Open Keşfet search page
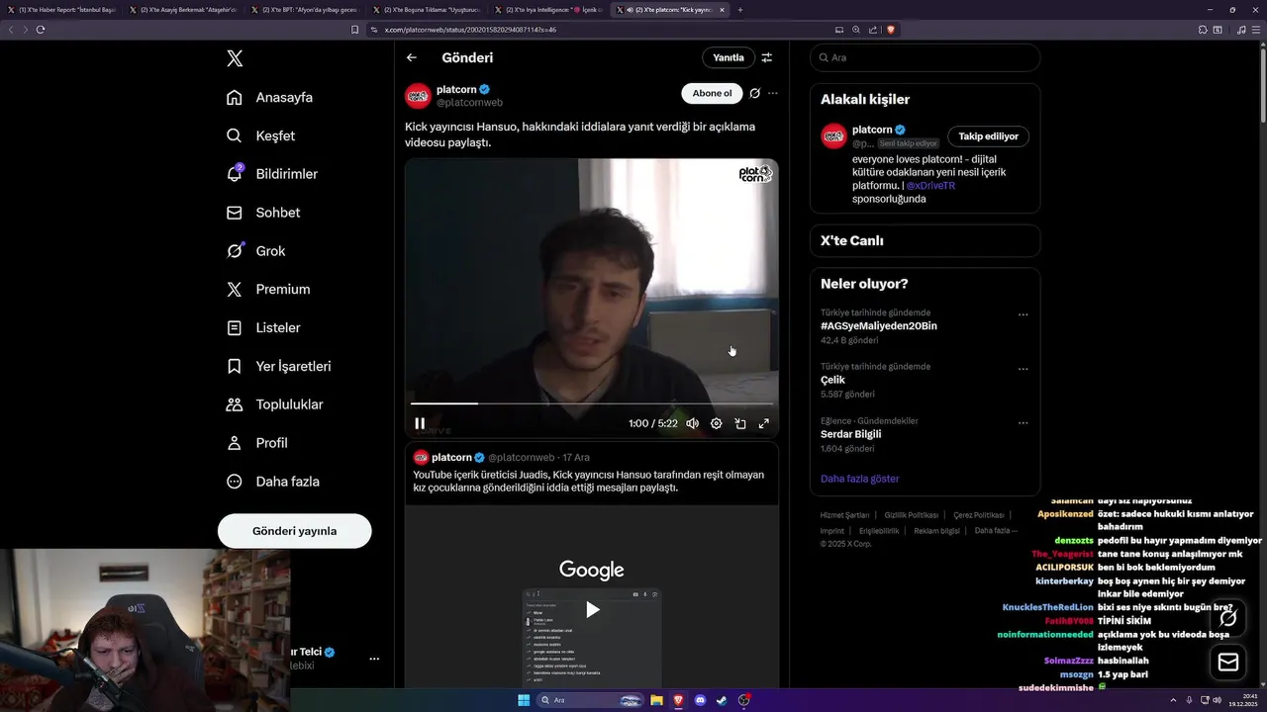Image resolution: width=1267 pixels, height=712 pixels. pyautogui.click(x=261, y=135)
